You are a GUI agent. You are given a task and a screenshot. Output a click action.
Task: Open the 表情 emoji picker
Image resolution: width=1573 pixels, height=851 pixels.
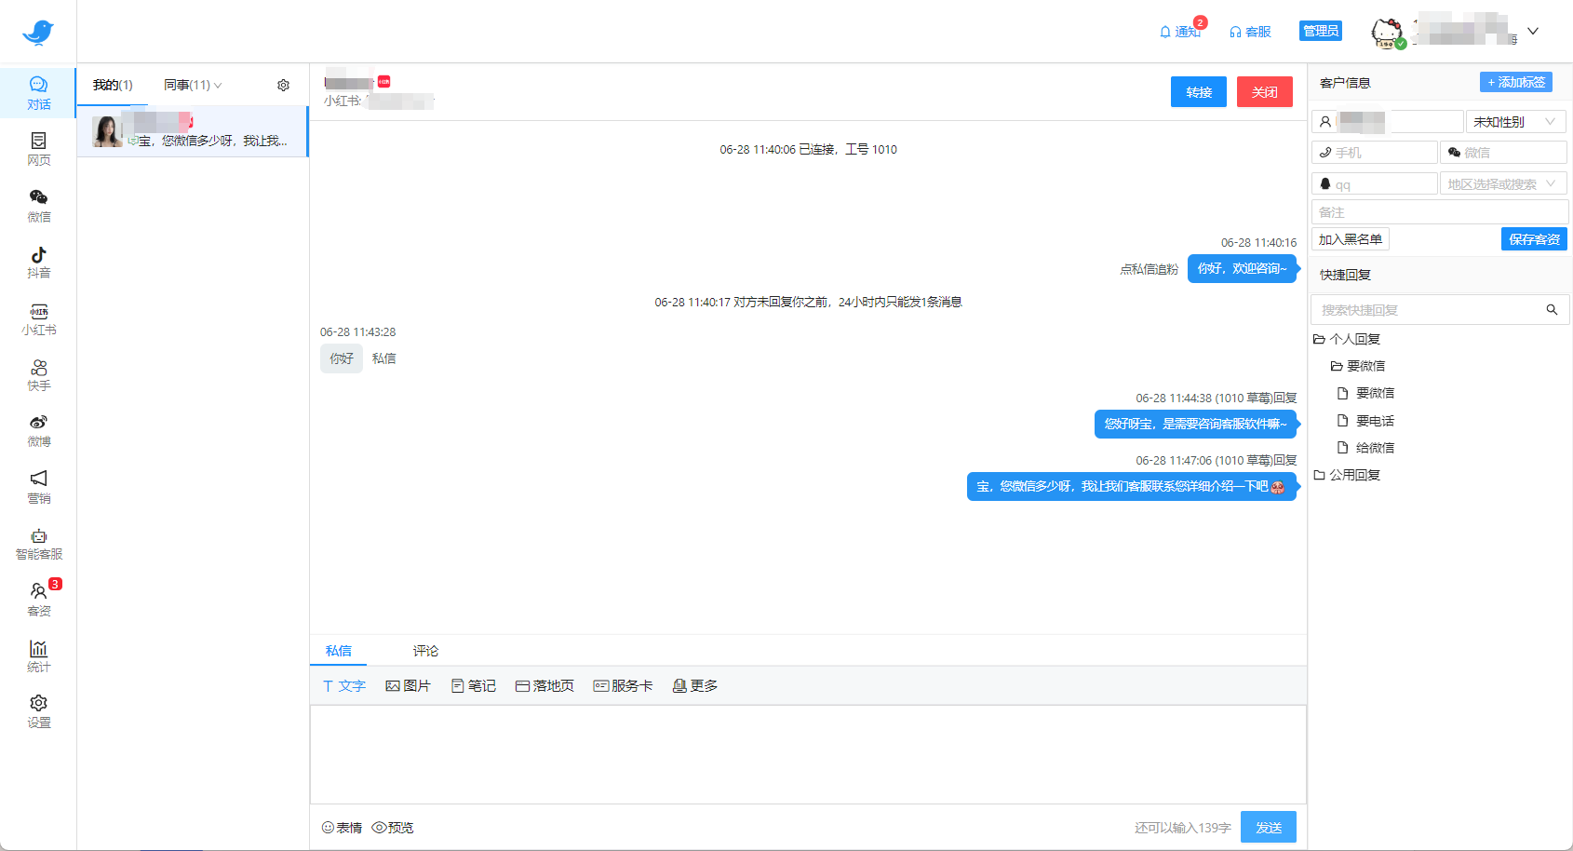(x=342, y=827)
